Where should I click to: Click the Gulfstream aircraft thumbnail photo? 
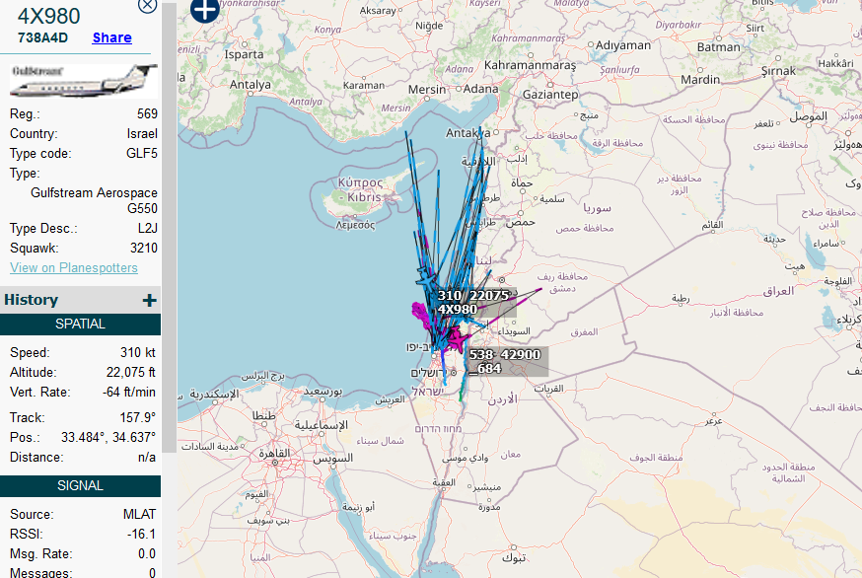tap(84, 82)
